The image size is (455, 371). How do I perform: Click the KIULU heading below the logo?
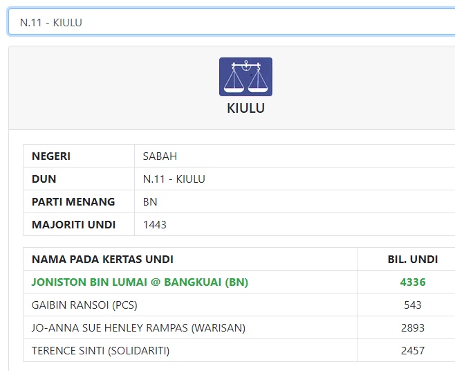[245, 109]
